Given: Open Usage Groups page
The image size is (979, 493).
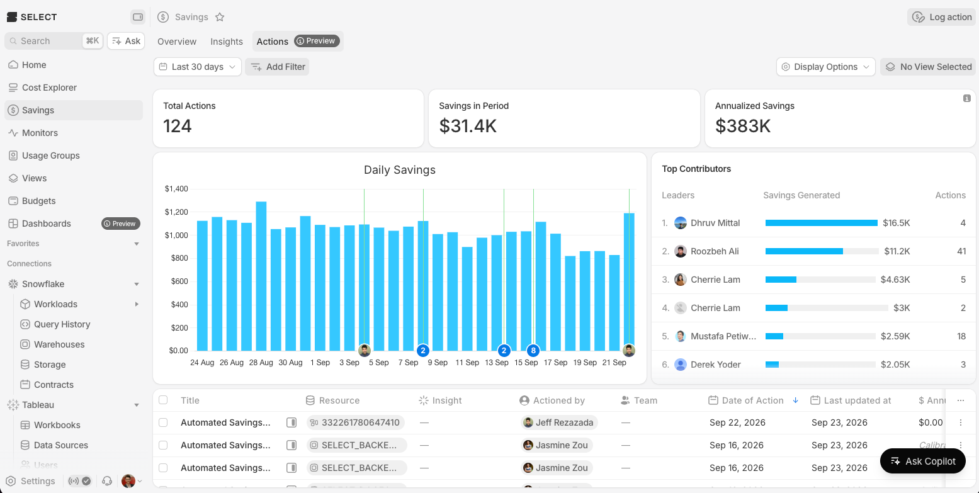Looking at the screenshot, I should (74, 156).
